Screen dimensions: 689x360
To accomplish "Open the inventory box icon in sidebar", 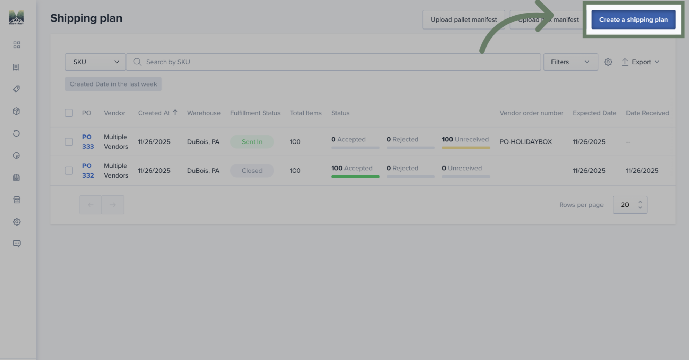I will (x=16, y=111).
